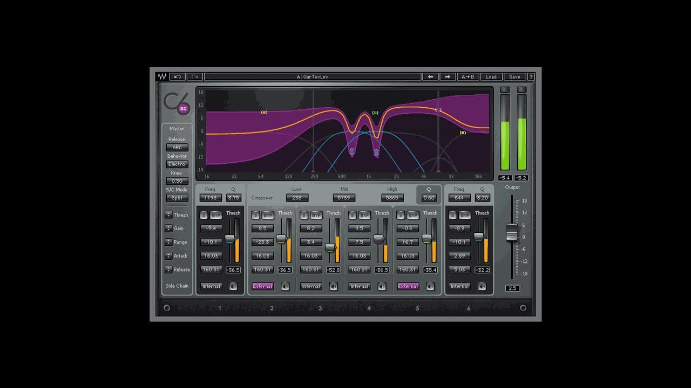Click the sidechain monitor speaker icon on the Low band
691x388 pixels.
284,286
